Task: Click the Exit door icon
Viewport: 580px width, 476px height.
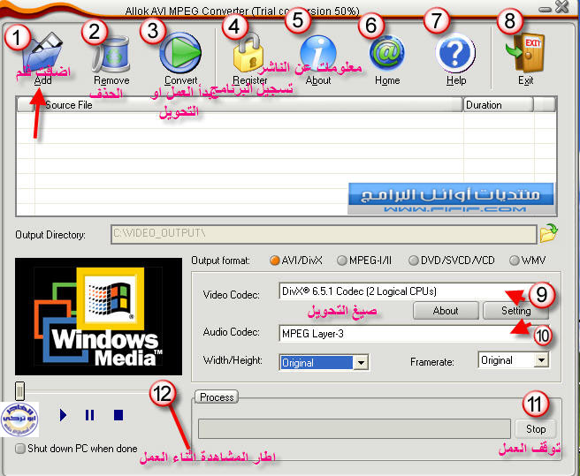Action: (525, 53)
